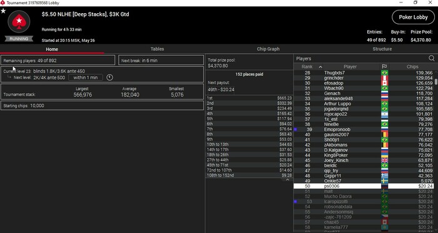Click the players list scrollbar thumb

[x=436, y=81]
